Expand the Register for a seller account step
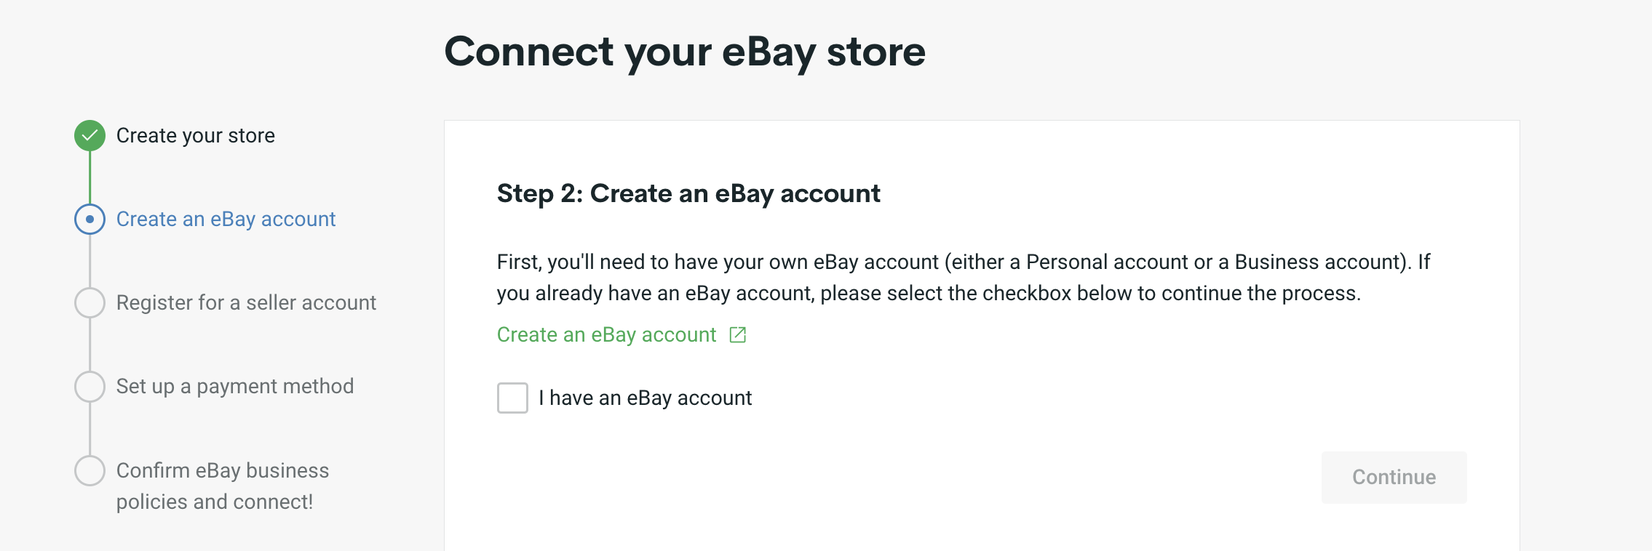Image resolution: width=1652 pixels, height=551 pixels. [x=247, y=302]
